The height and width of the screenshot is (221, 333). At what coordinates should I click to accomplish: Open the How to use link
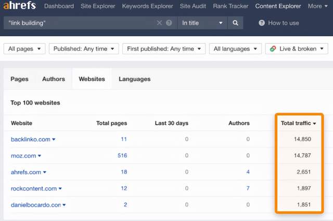(x=283, y=23)
